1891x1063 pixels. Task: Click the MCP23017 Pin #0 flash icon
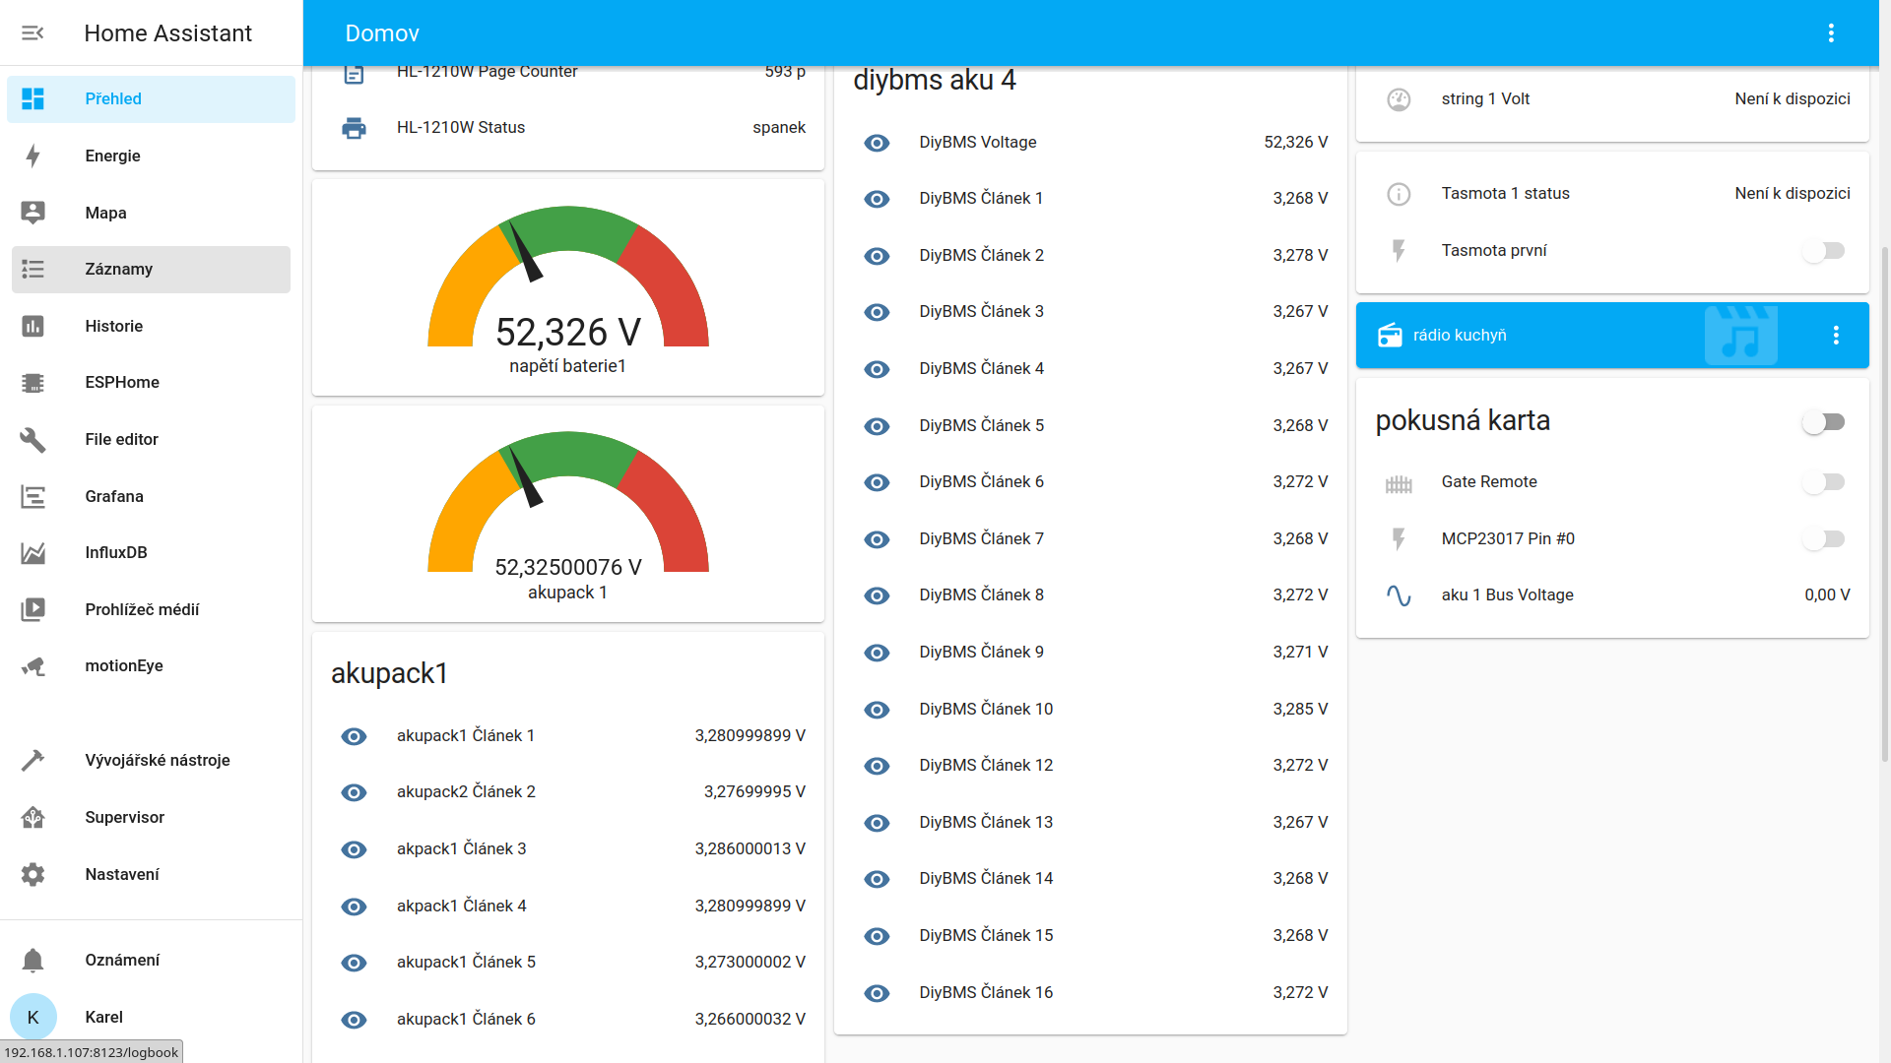pos(1399,538)
